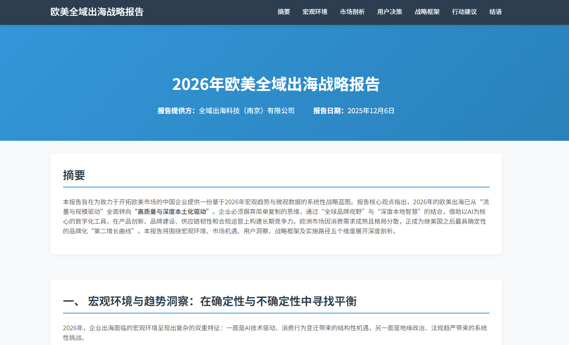Open the 宏观环境 navigation link
Viewport: 569px width, 345px height.
coord(315,12)
